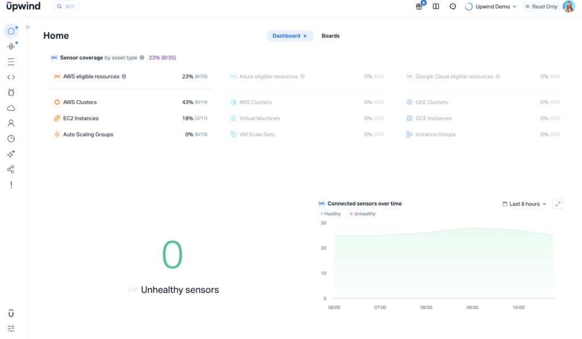The width and height of the screenshot is (582, 339).
Task: Click the sparkles icon in the sidebar
Action: [x=11, y=154]
